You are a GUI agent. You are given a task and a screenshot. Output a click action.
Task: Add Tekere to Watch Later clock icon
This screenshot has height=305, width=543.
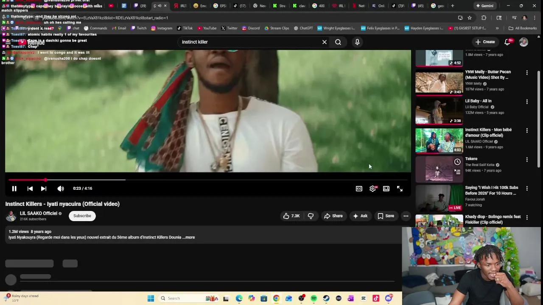click(457, 162)
